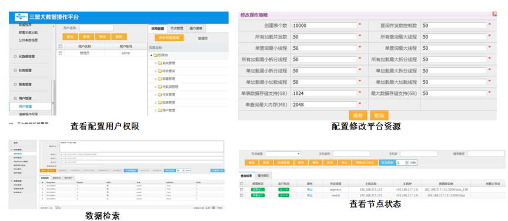This screenshot has height=221, width=508.
Task: Tick the checkbox of the admin user row
Action: click(60, 53)
